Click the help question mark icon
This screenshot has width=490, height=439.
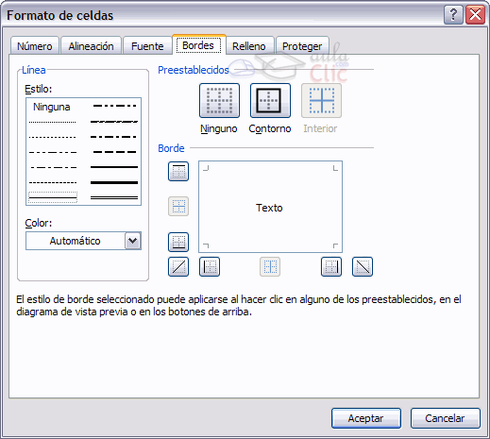(x=453, y=14)
